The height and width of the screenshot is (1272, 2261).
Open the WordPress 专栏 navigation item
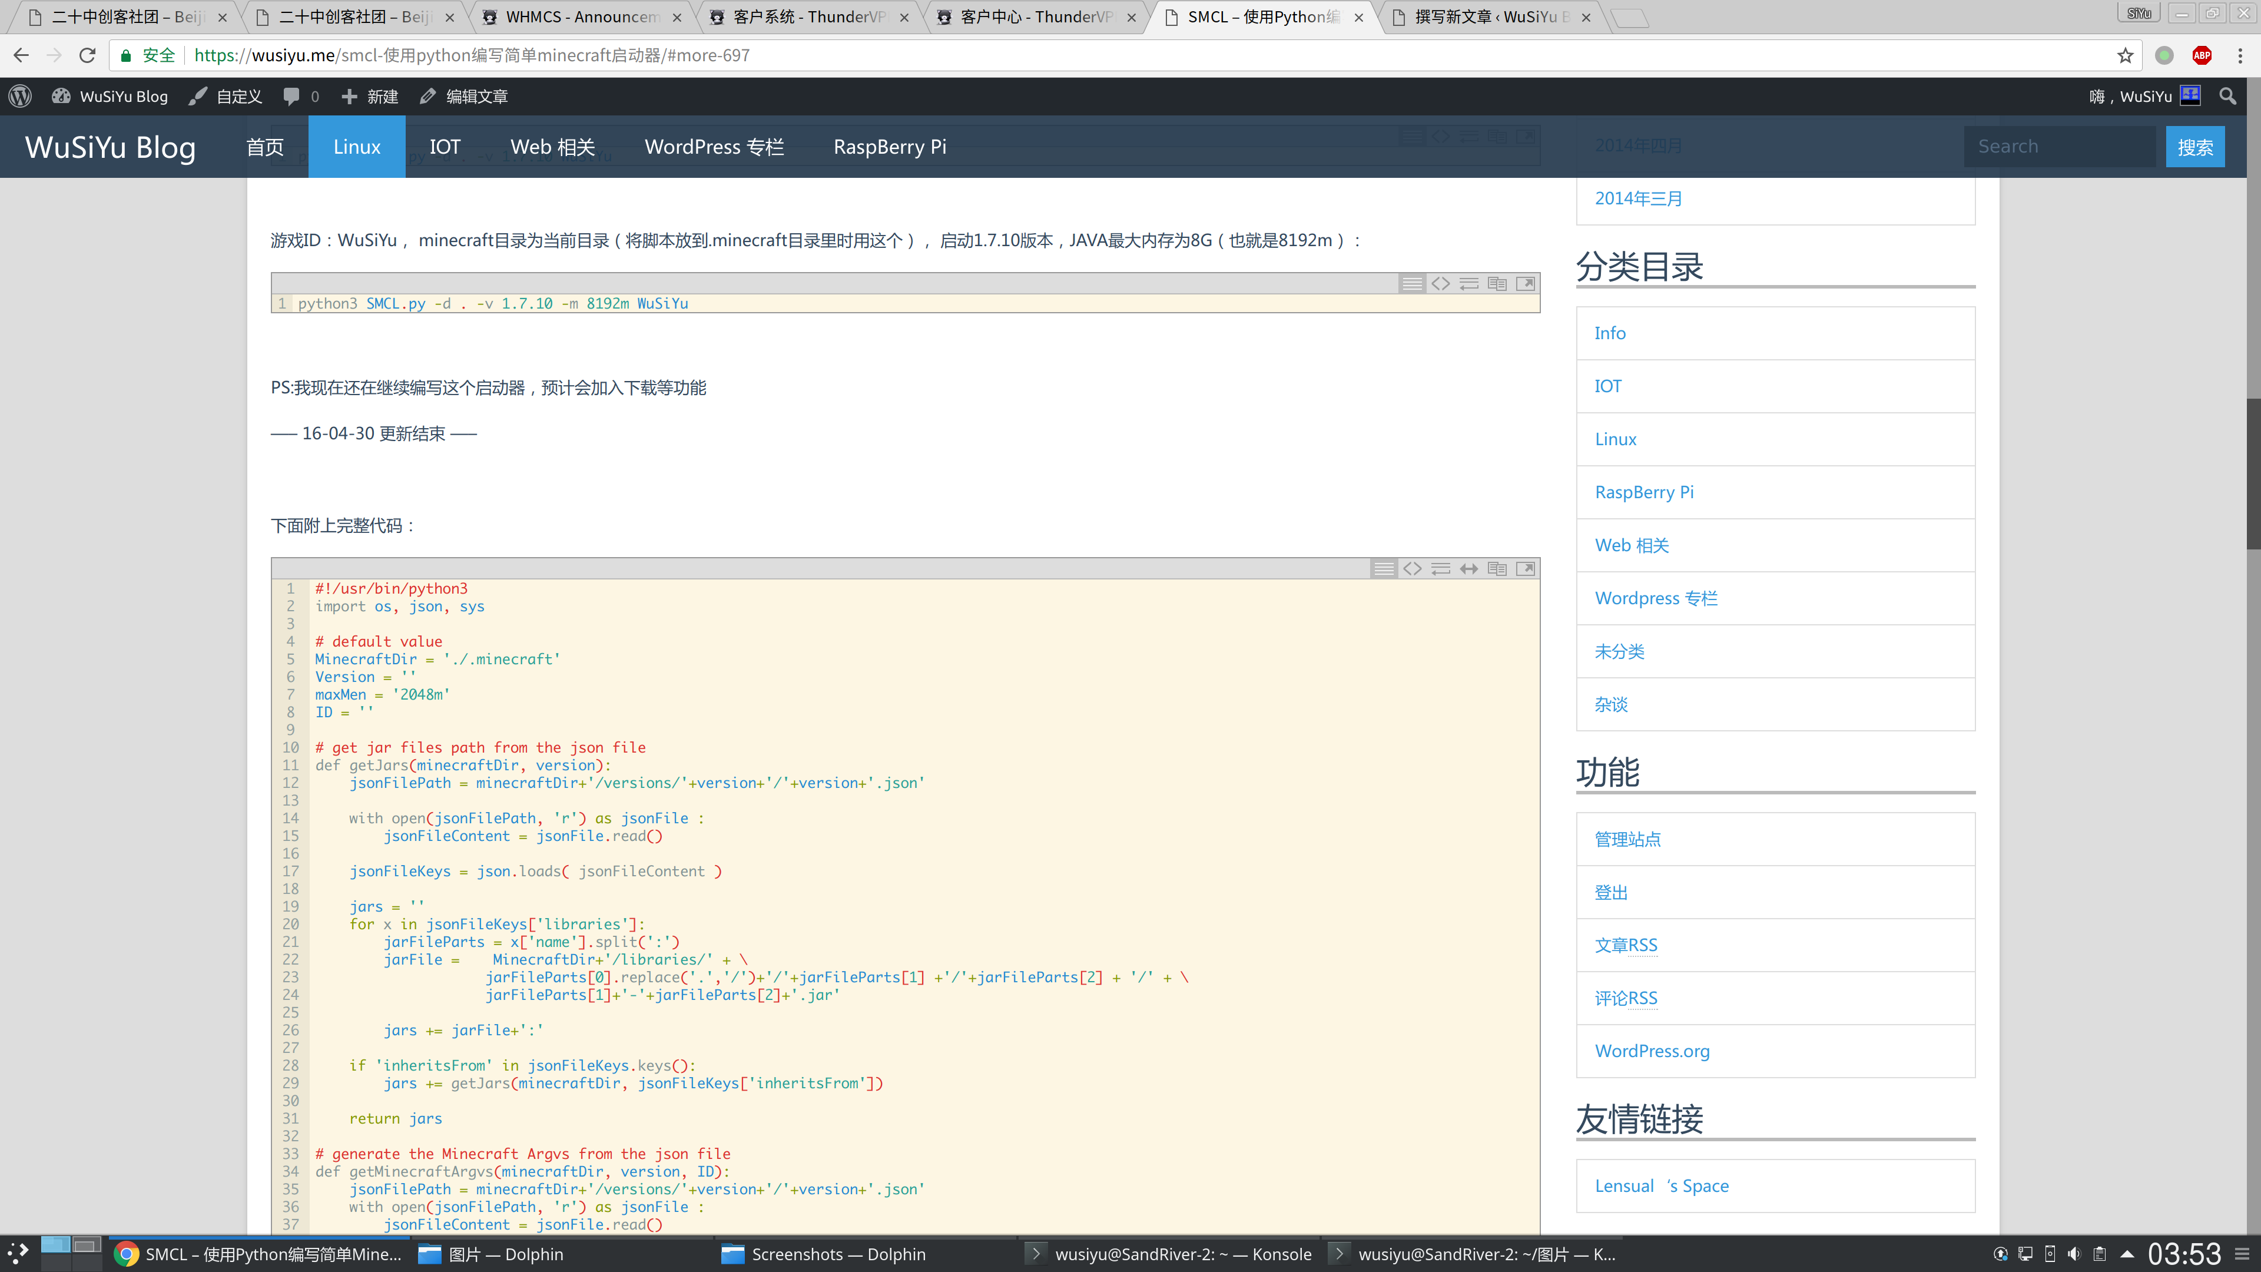(x=714, y=147)
